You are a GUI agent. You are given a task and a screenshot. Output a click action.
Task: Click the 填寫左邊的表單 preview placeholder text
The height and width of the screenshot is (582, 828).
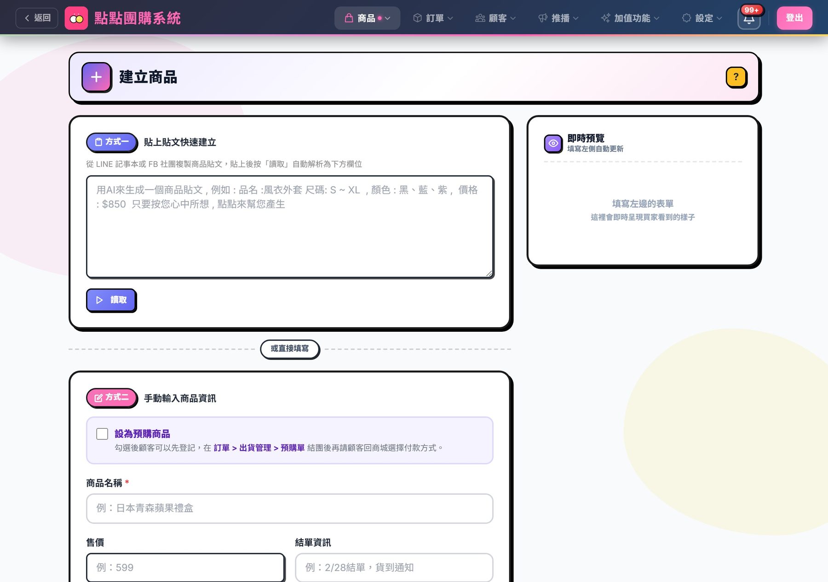pos(643,203)
